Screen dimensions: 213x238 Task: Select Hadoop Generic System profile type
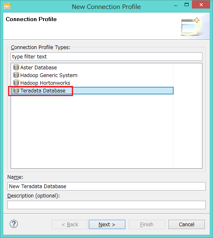49,75
